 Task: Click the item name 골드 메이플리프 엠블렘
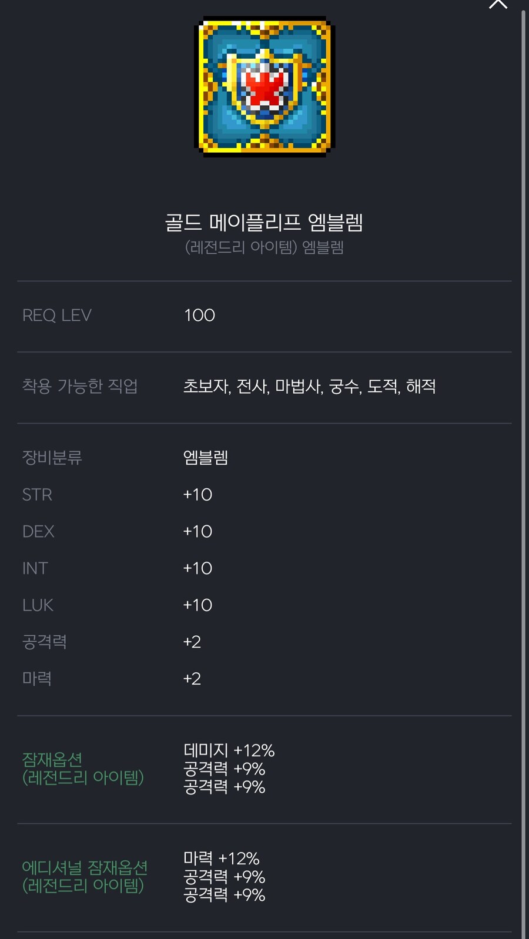pos(264,222)
